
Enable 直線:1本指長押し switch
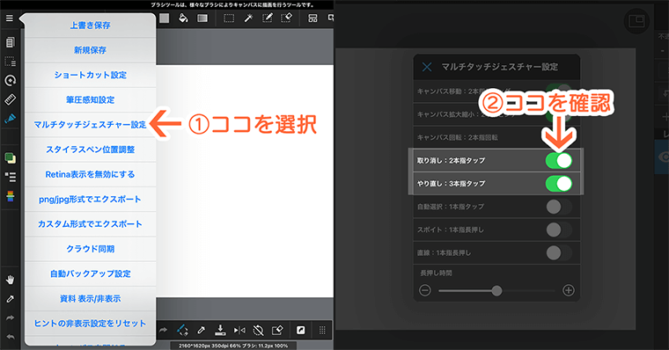[558, 252]
